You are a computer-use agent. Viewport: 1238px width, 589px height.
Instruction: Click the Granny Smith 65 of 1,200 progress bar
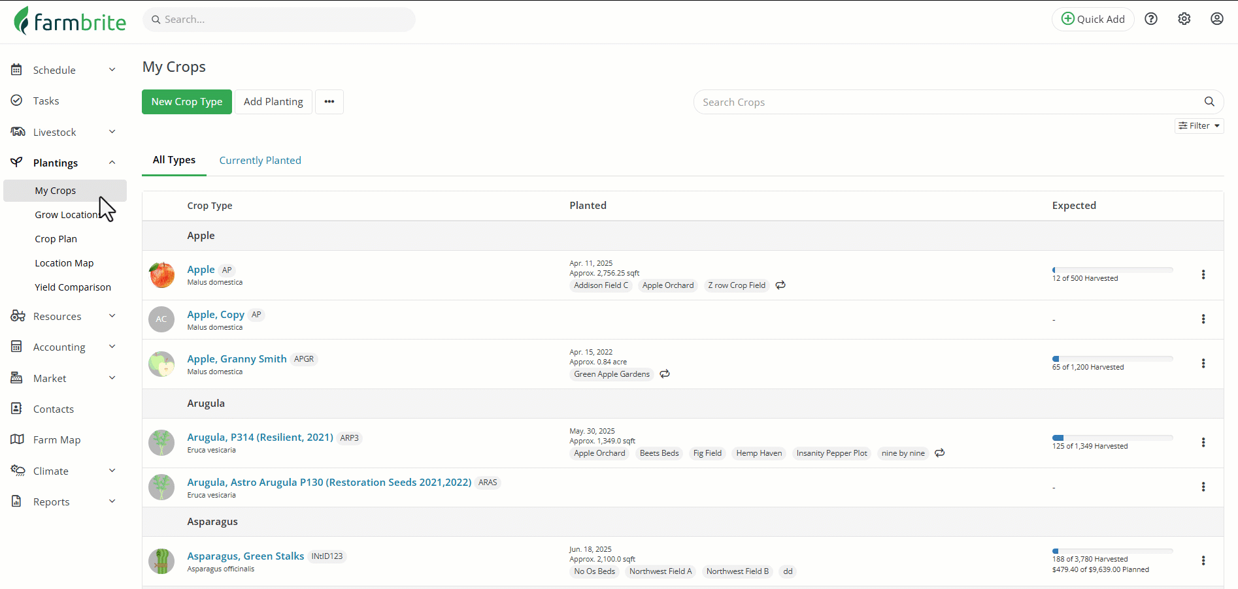click(x=1113, y=358)
